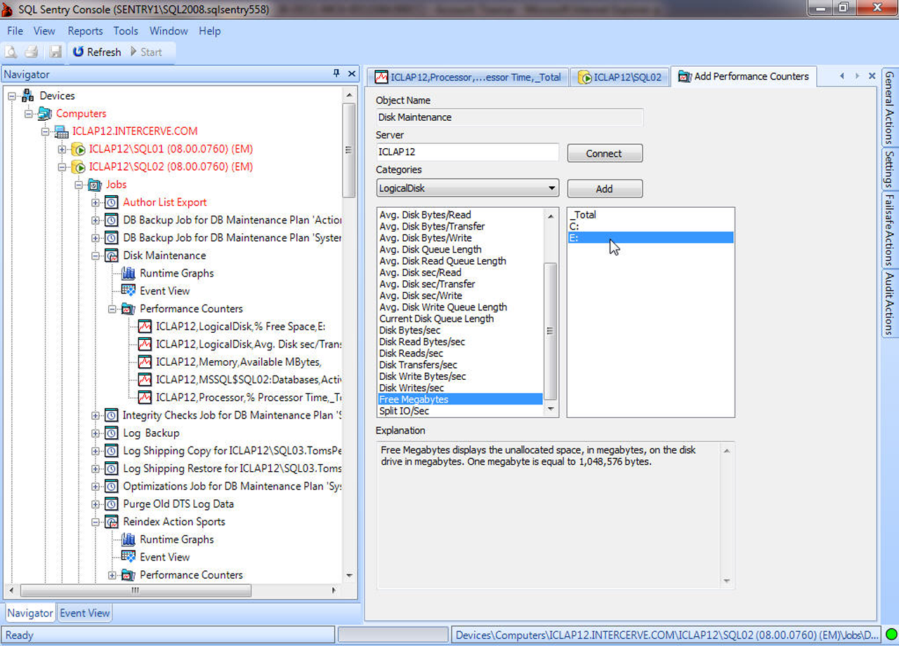Select Split IO/Sec counter
Viewport: 899px width, 646px height.
coord(461,411)
